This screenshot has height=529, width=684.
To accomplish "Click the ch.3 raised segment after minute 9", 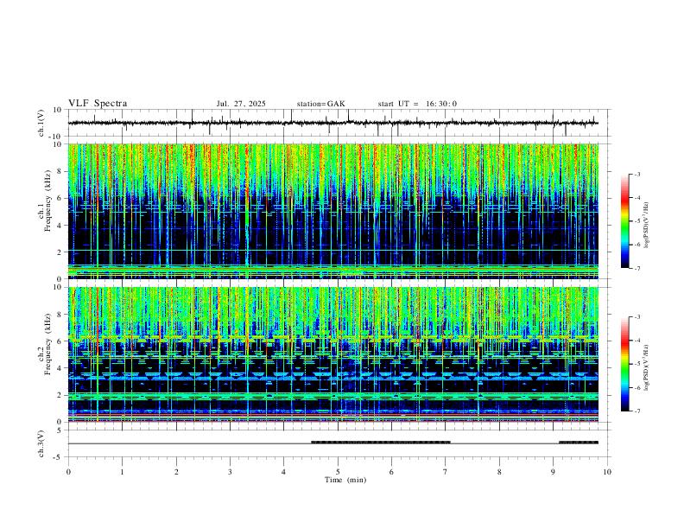I will 579,443.
